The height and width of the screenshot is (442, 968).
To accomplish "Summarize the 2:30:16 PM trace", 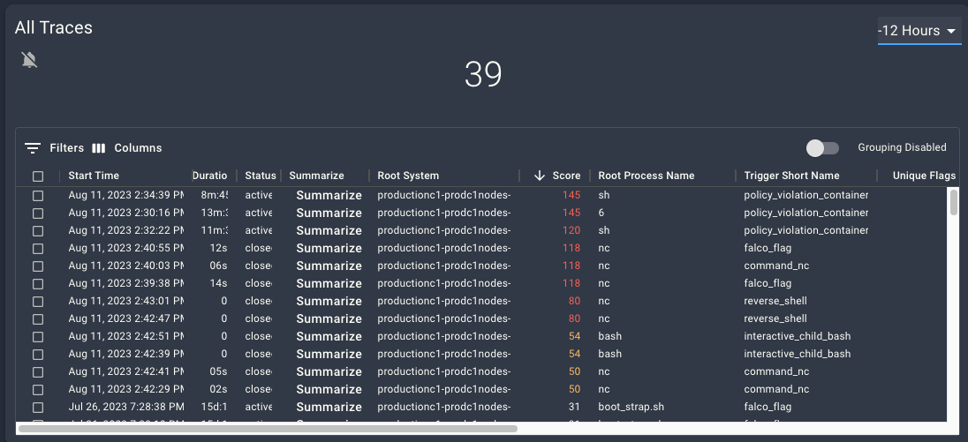I will 329,213.
